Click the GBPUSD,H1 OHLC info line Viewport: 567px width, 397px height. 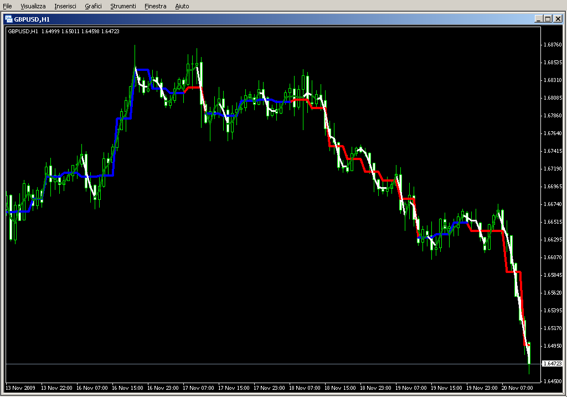click(x=64, y=32)
